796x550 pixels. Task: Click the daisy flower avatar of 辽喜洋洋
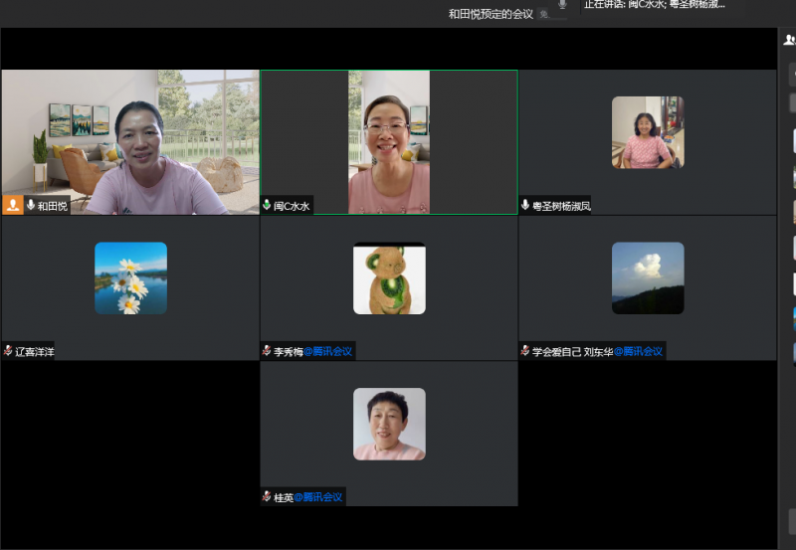pyautogui.click(x=130, y=278)
